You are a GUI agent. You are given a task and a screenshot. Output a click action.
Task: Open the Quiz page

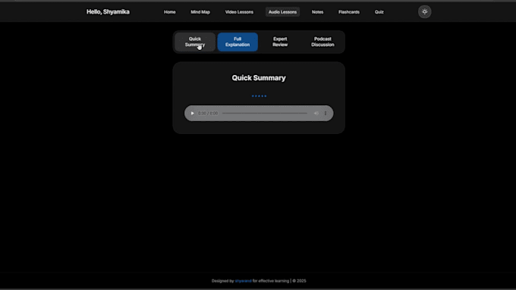pyautogui.click(x=379, y=12)
